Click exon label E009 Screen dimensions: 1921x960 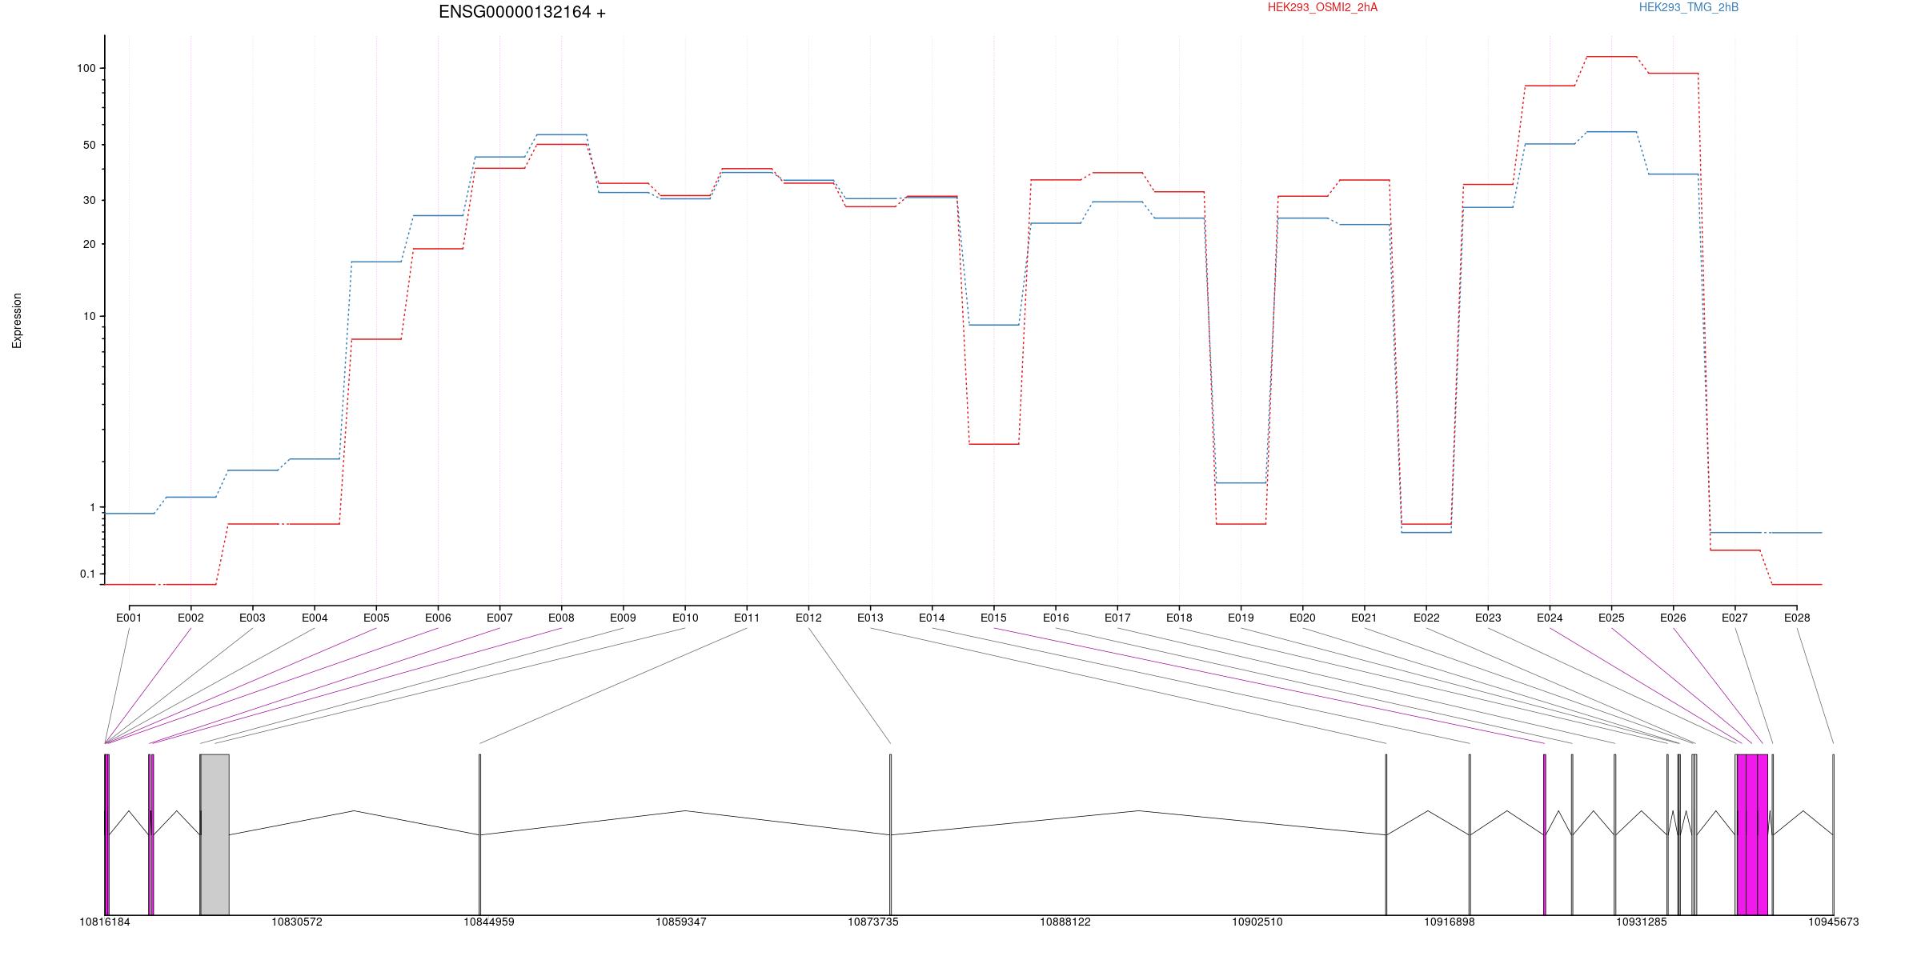click(623, 618)
